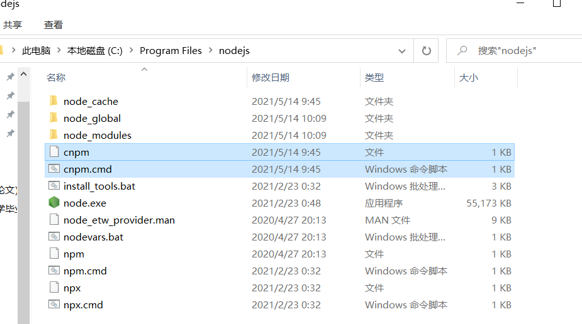This screenshot has width=582, height=324.
Task: Expand the chevron after Program Files
Action: tap(210, 50)
